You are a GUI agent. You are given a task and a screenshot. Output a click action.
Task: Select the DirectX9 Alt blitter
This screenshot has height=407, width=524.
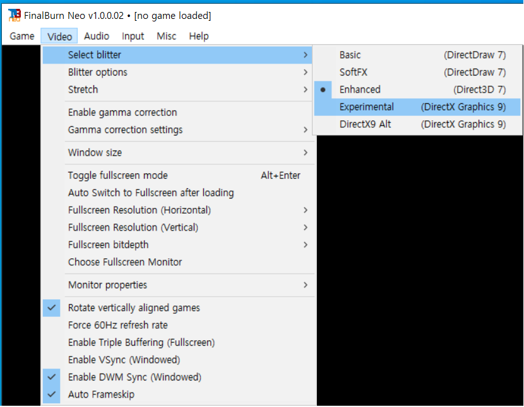(x=417, y=125)
